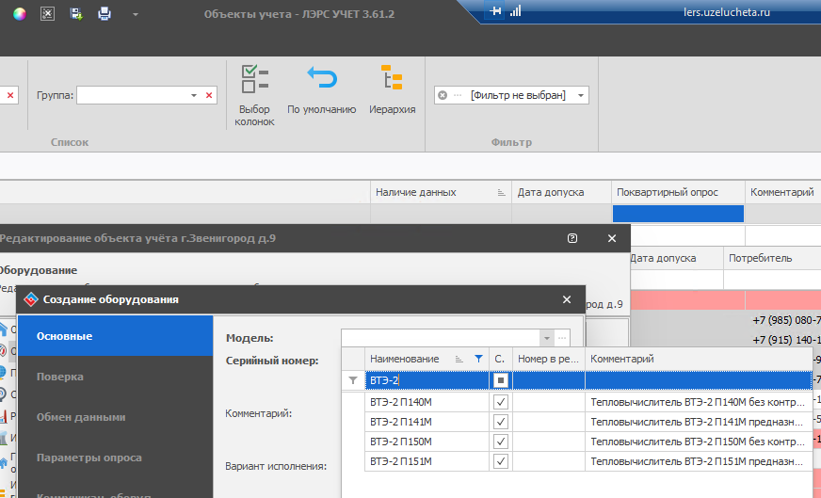Toggle checkbox for ВТЭ-2 П141М
Image resolution: width=821 pixels, height=498 pixels.
[501, 422]
